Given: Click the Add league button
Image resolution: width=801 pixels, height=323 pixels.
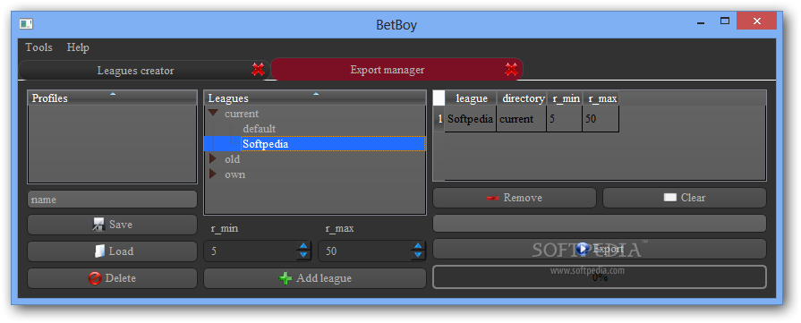Looking at the screenshot, I should click(x=315, y=278).
